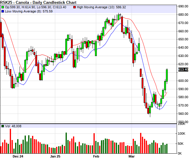The width and height of the screenshot is (190, 159).
Task: Click the 50K volume axis label
Action: [x=181, y=144]
